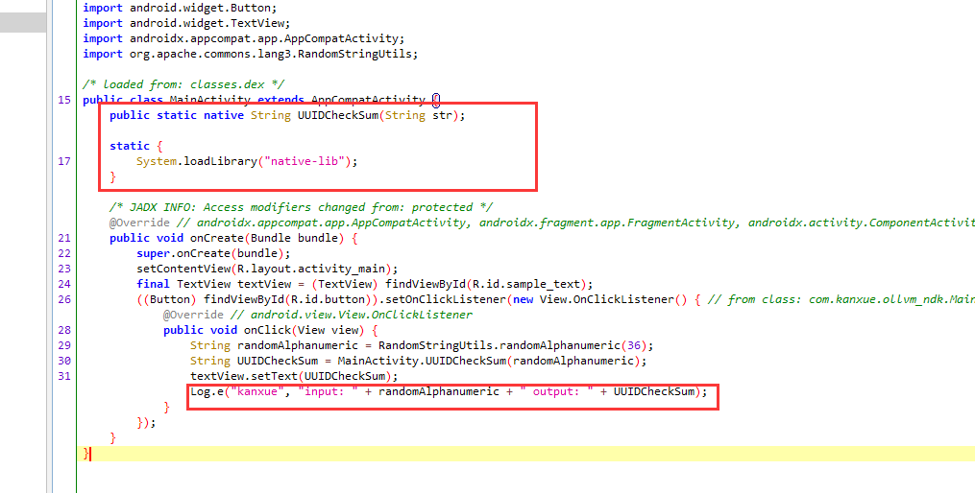Viewport: 975px width, 493px height.
Task: Click line number 17 in the gutter
Action: point(64,161)
